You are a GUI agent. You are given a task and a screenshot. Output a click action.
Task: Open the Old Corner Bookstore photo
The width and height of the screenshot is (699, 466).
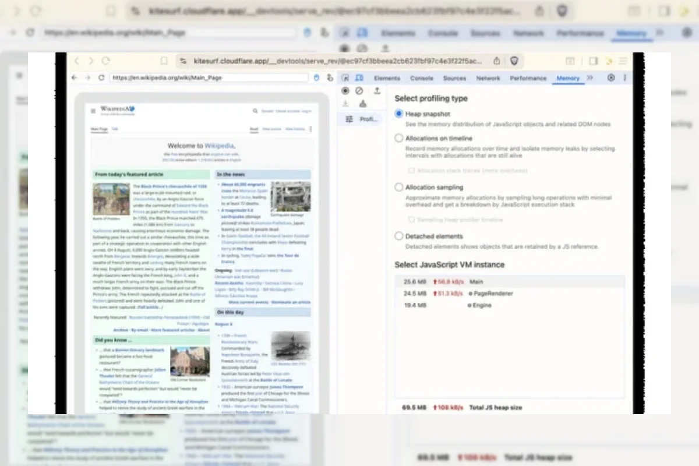(190, 362)
